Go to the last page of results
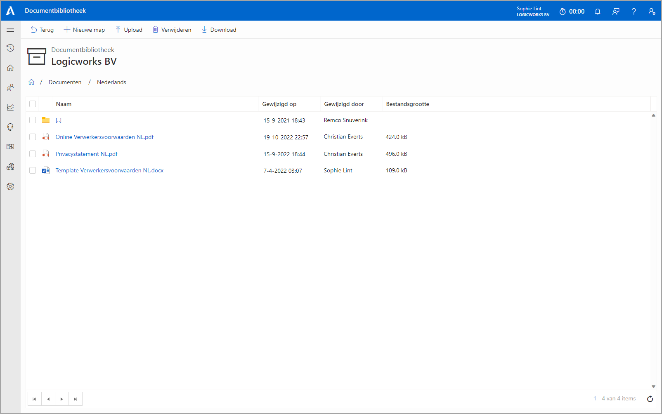 pyautogui.click(x=75, y=399)
